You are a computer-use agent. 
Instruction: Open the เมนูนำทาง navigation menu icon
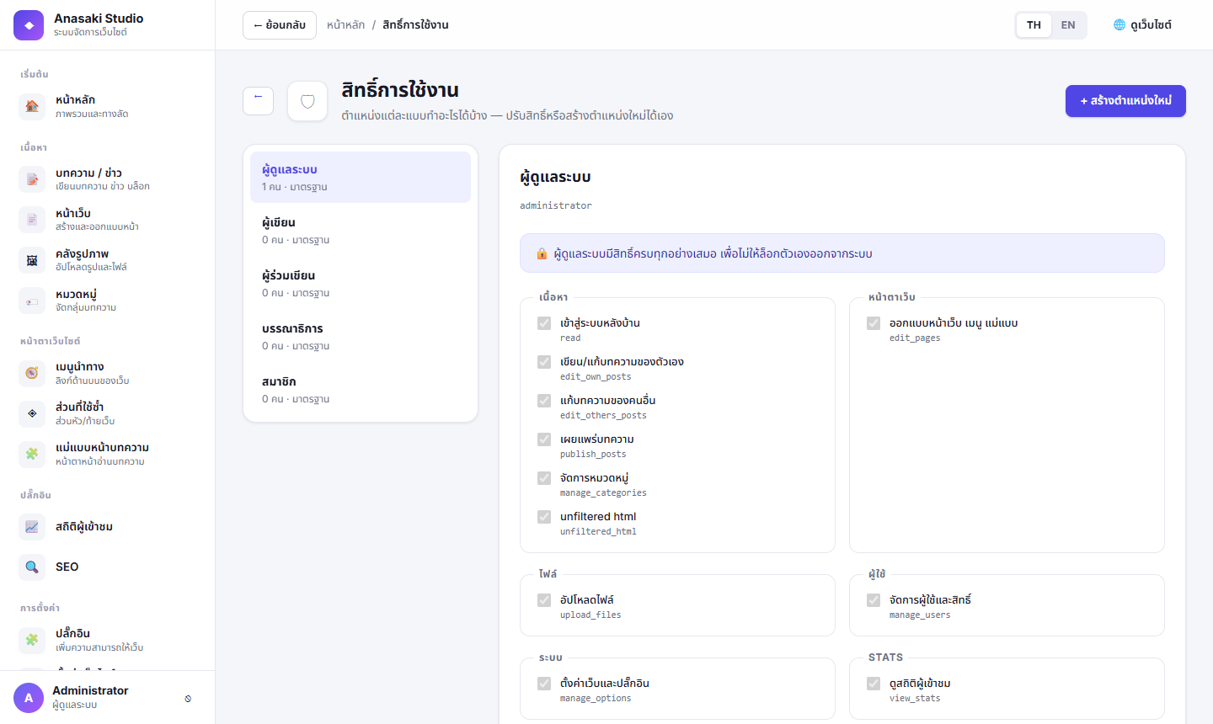click(32, 373)
